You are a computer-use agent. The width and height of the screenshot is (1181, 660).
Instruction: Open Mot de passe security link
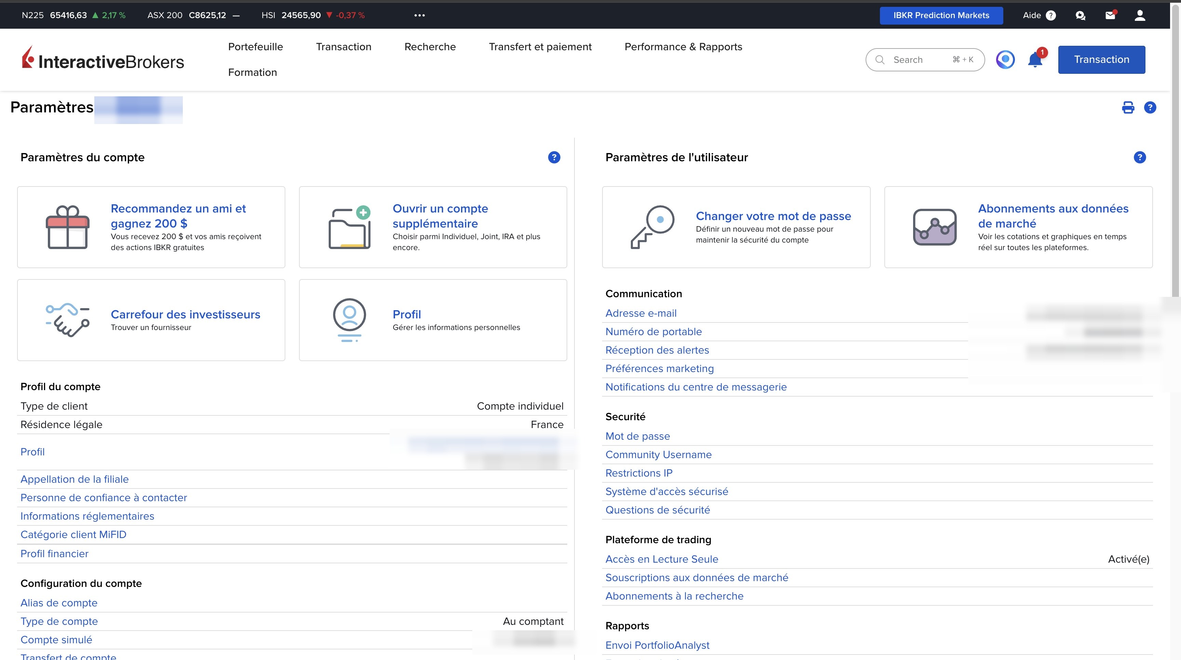(x=637, y=436)
